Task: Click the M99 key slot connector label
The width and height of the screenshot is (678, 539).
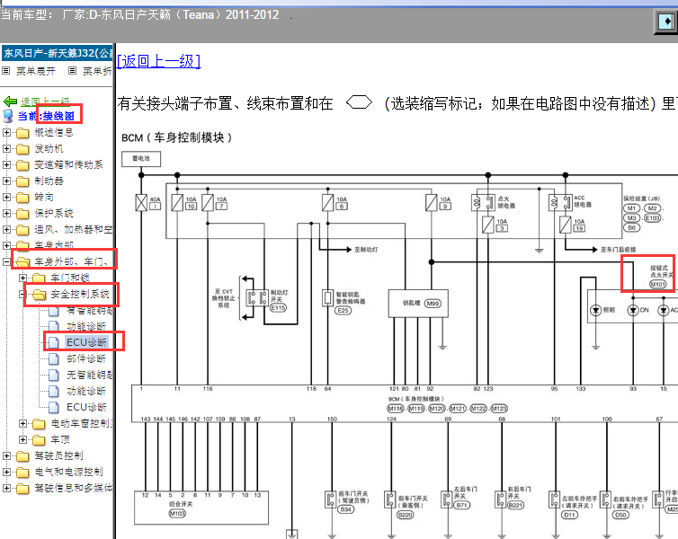Action: pyautogui.click(x=433, y=304)
